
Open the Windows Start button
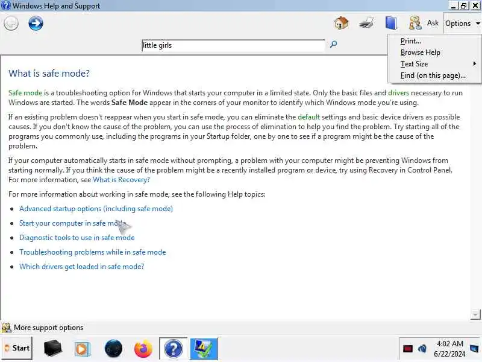tap(17, 348)
